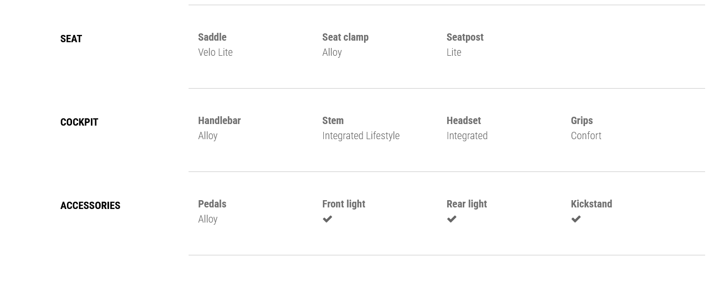Click the Grips label
This screenshot has width=714, height=283.
[x=582, y=121]
